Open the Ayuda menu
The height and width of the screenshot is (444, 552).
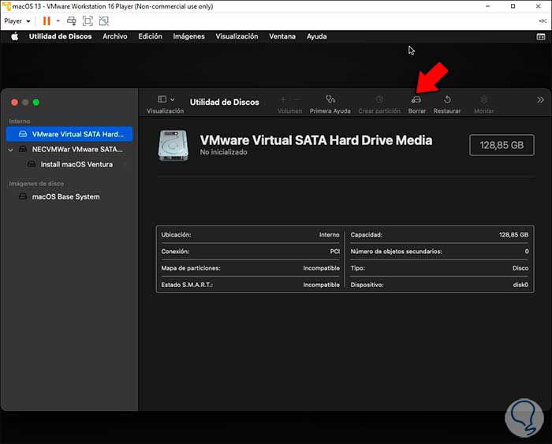[316, 36]
